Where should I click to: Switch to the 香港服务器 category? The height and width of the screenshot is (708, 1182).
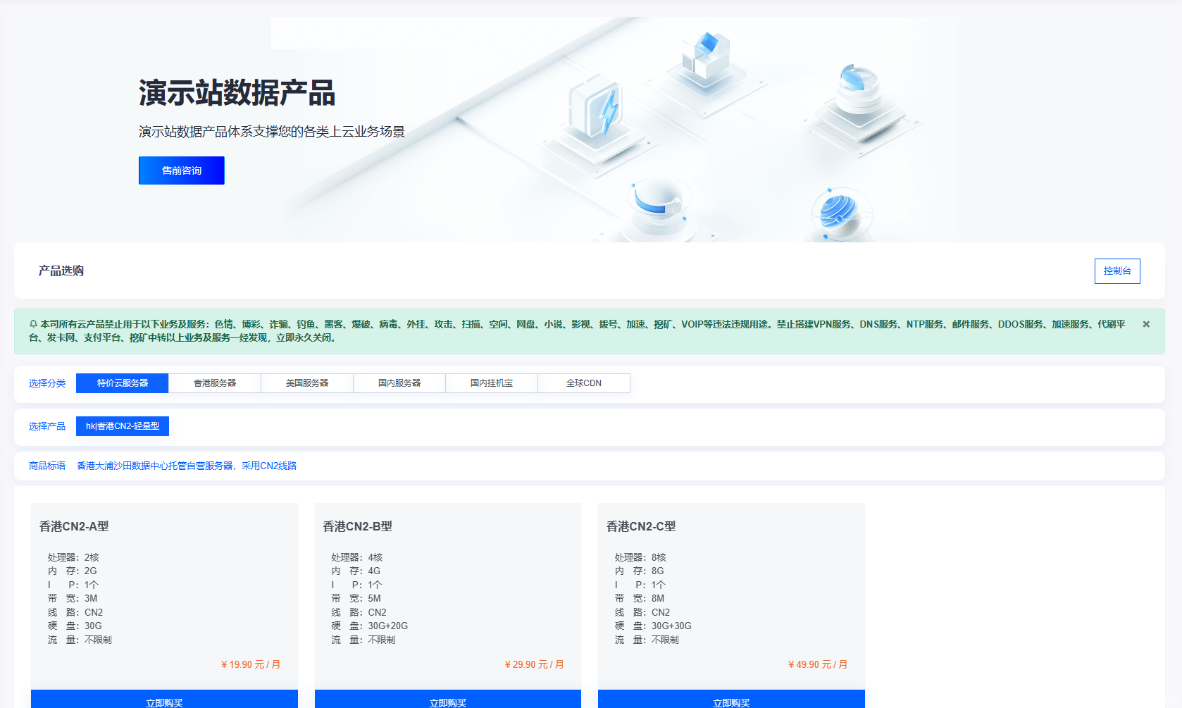(x=215, y=383)
